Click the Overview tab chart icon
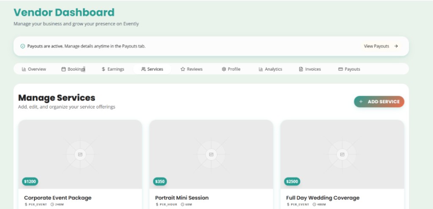Screen dimensions: 433x209 [x=24, y=69]
